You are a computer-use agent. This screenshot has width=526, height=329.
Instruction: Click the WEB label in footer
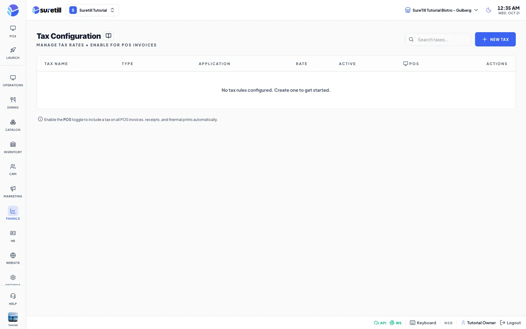tap(448, 323)
